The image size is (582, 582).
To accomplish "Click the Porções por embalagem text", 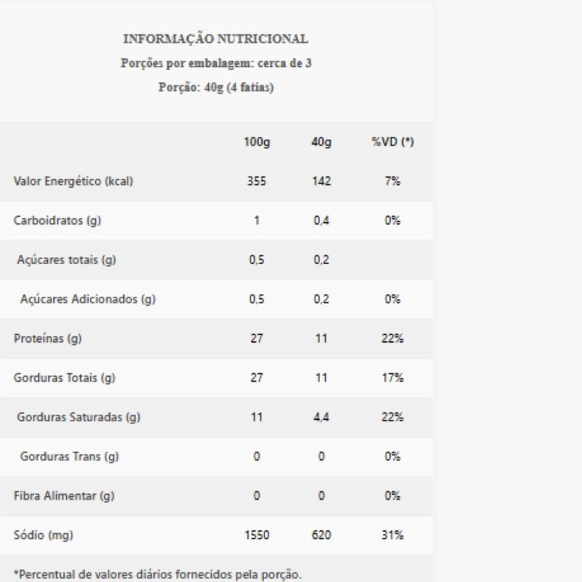I will pos(216,63).
